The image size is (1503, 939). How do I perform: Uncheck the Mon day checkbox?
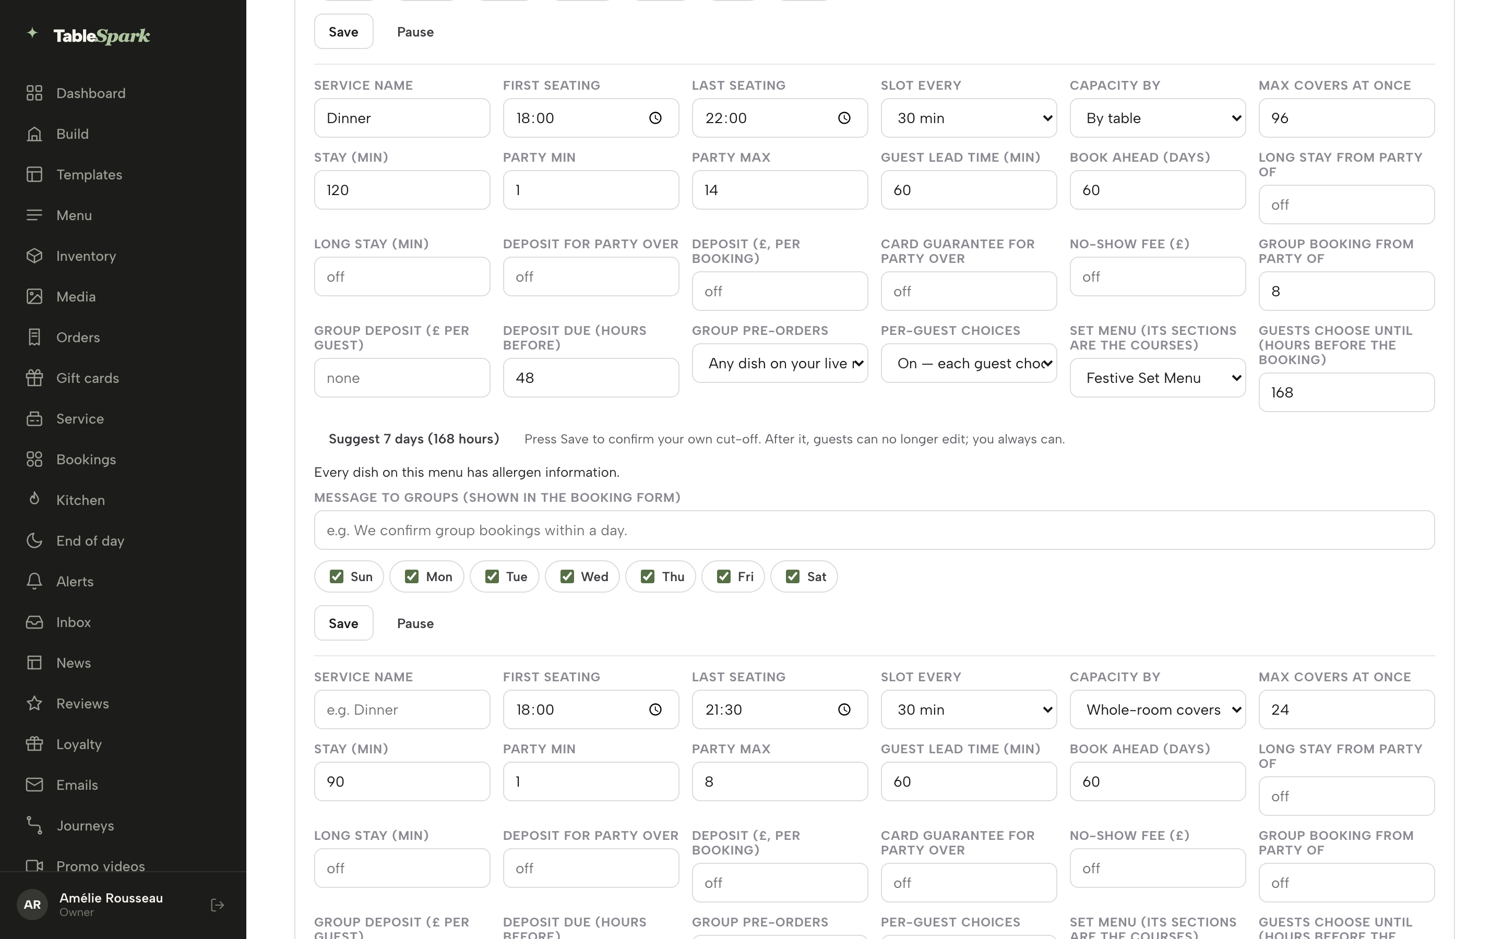pyautogui.click(x=411, y=576)
